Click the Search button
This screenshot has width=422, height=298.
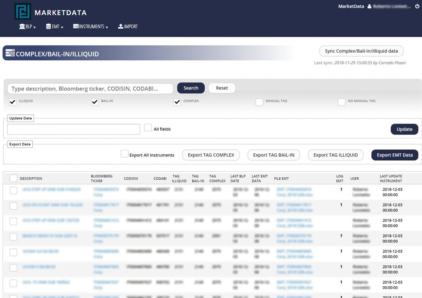coord(191,88)
